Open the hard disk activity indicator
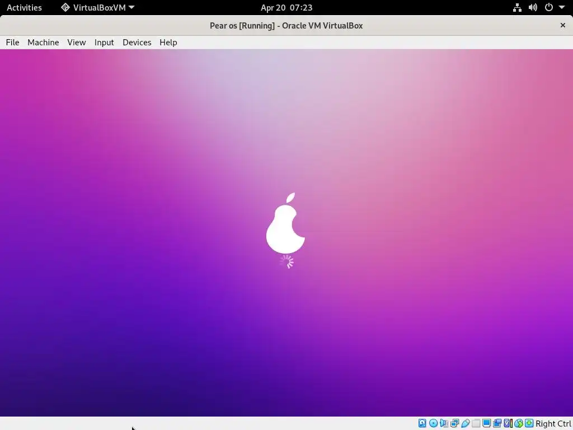This screenshot has width=573, height=430. click(x=422, y=423)
